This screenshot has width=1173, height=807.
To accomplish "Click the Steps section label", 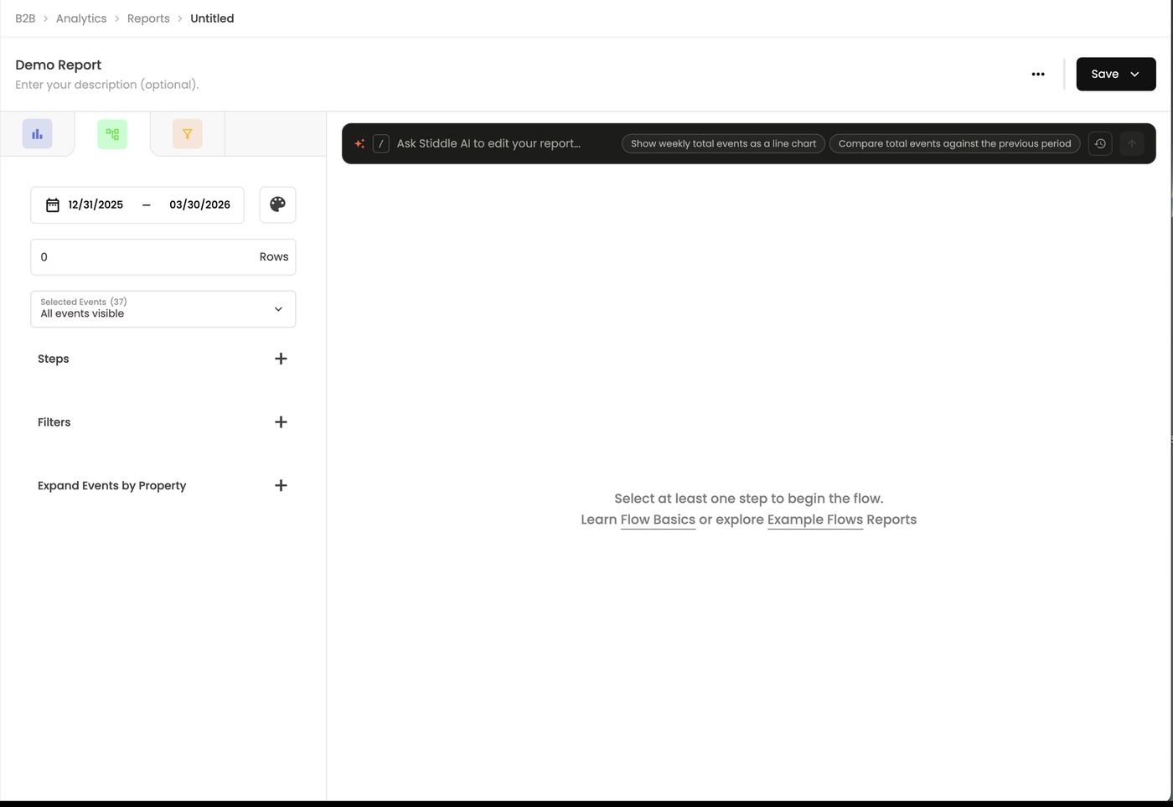I will coord(54,359).
